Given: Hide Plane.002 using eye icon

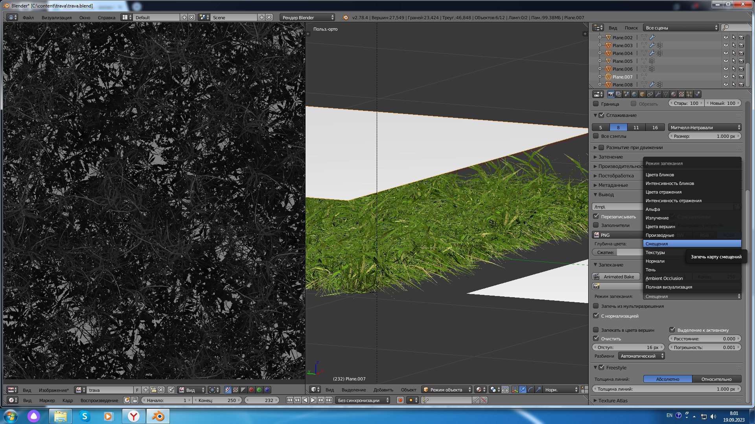Looking at the screenshot, I should pyautogui.click(x=726, y=38).
